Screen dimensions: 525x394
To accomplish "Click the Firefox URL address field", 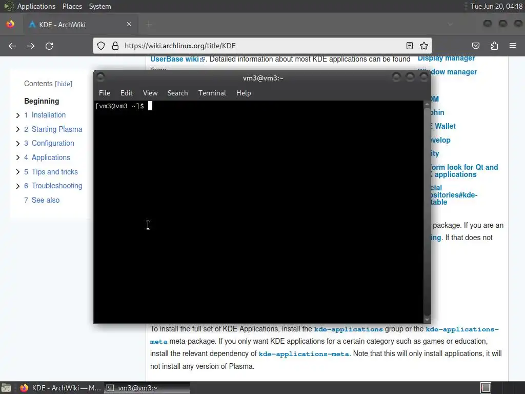I will [x=262, y=46].
